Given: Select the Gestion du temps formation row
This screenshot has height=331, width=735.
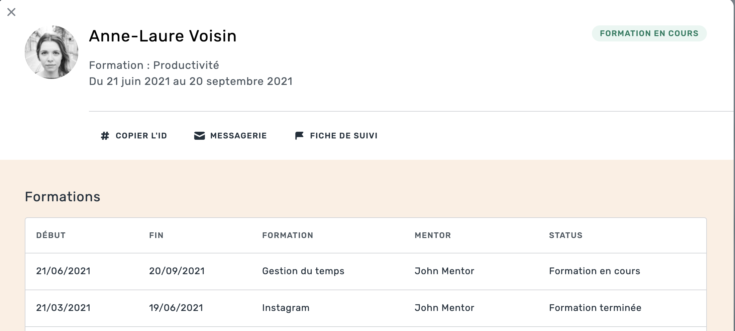Looking at the screenshot, I should click(303, 271).
